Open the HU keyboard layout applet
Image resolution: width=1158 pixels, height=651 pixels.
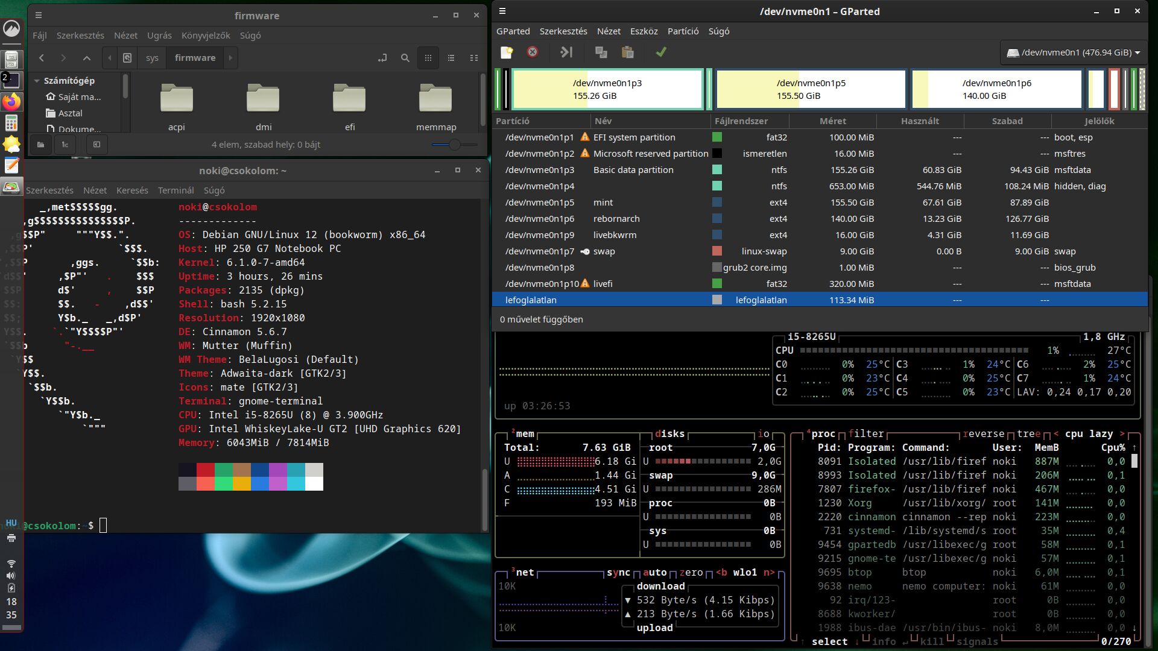pyautogui.click(x=11, y=523)
